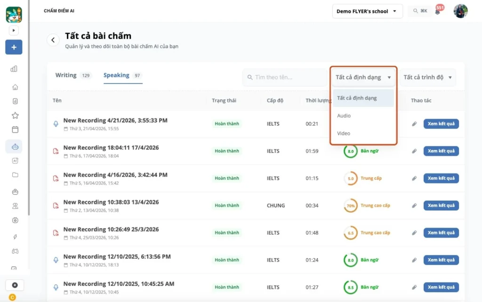Select the highlighted AI grading robot sidebar icon
This screenshot has height=302, width=482.
click(15, 147)
